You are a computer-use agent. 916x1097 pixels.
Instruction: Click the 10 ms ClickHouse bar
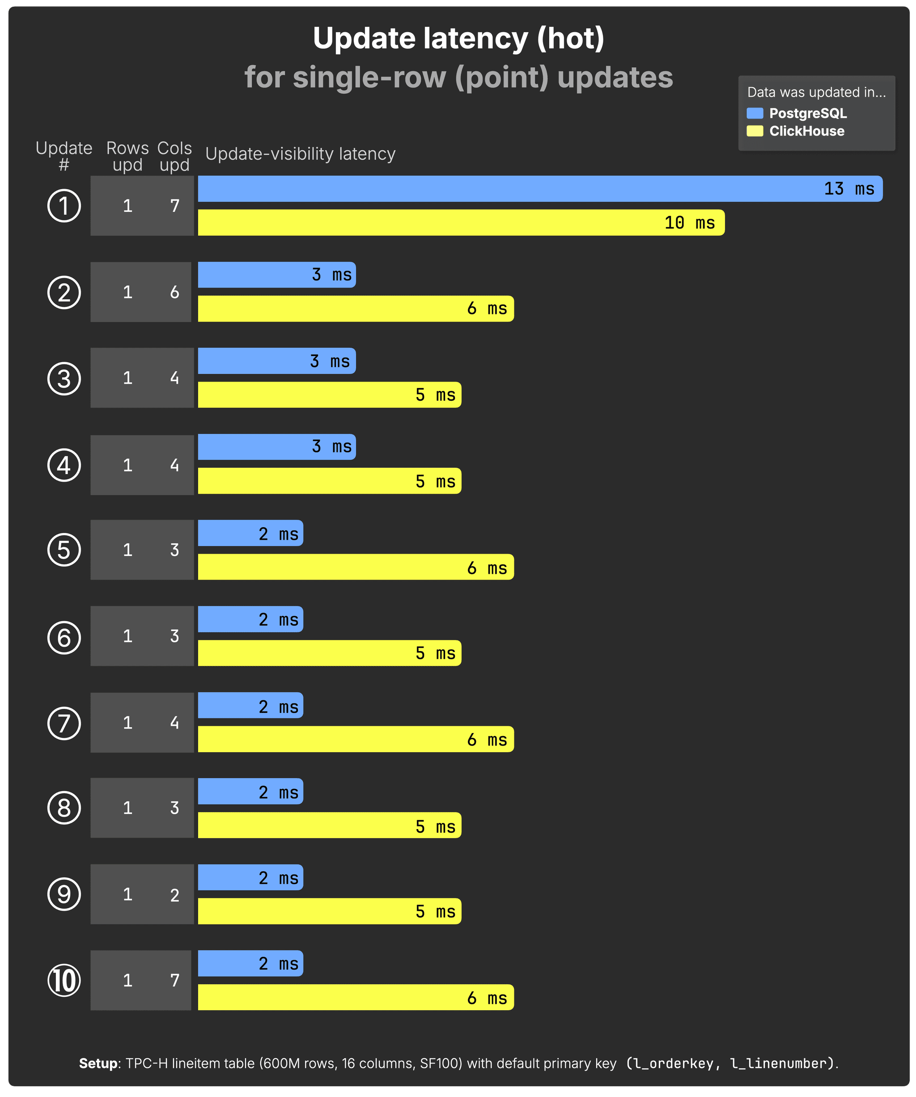[462, 223]
